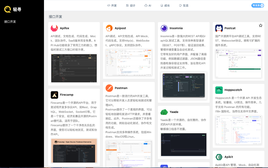Open the Postman title link

[121, 88]
